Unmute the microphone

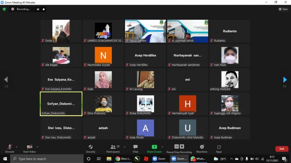[x=9, y=147]
